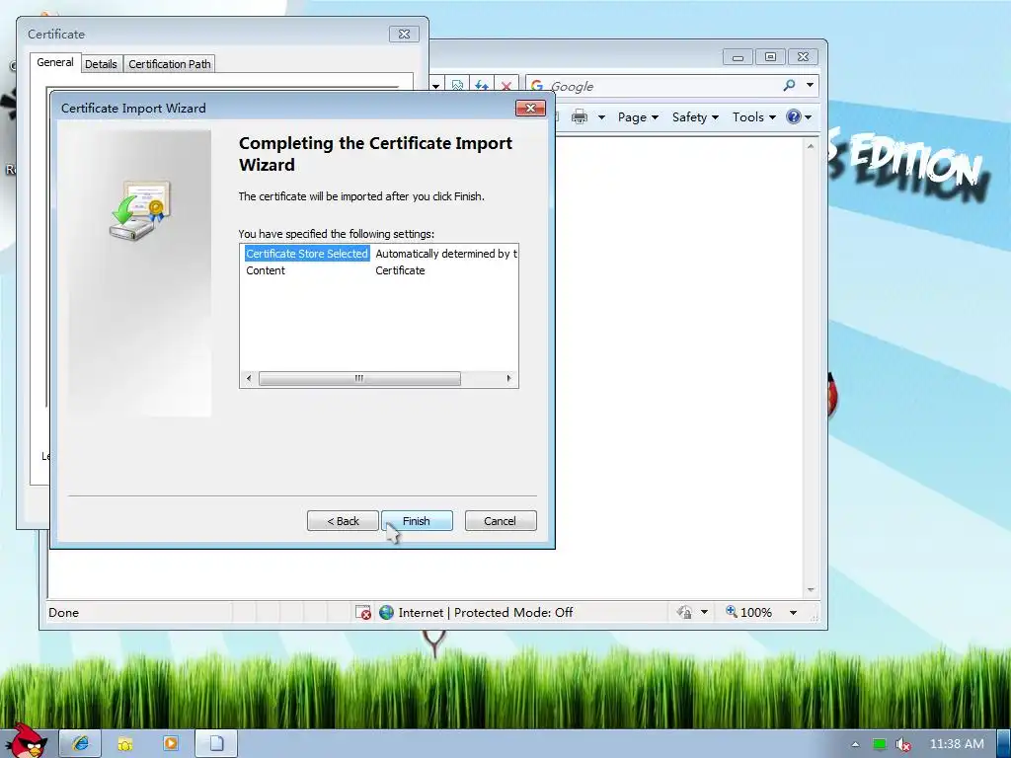Click the blank document taskbar icon
This screenshot has width=1011, height=758.
pyautogui.click(x=216, y=744)
